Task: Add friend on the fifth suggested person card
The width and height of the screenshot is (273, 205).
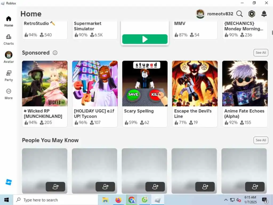Action: [x=255, y=187]
